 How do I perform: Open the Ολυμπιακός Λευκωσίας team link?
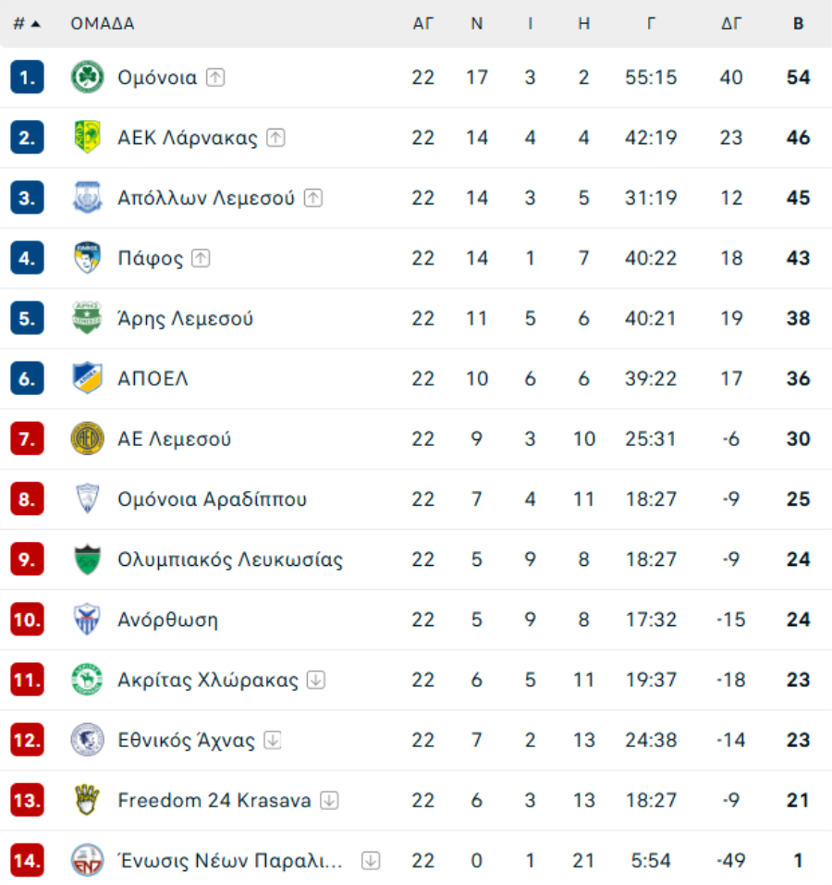click(230, 559)
